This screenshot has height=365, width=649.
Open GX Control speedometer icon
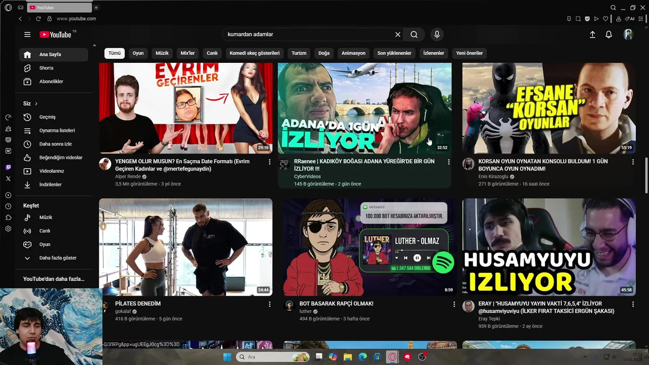coord(8,117)
